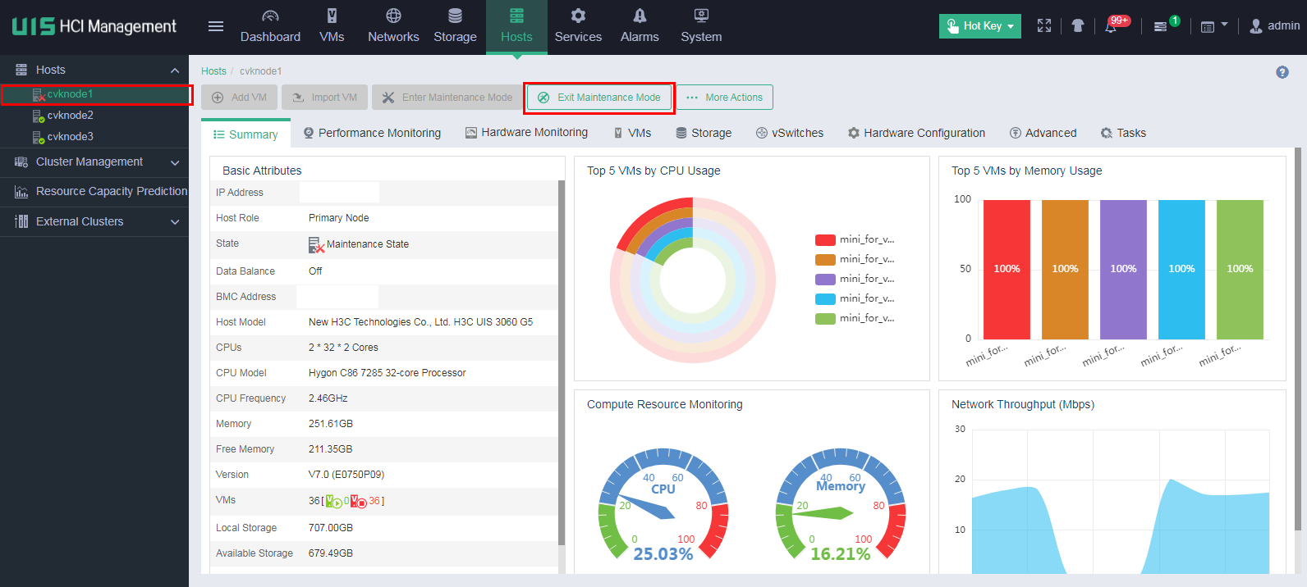Toggle the orange legend swatch in CPU chart
The width and height of the screenshot is (1307, 587).
pyautogui.click(x=825, y=260)
